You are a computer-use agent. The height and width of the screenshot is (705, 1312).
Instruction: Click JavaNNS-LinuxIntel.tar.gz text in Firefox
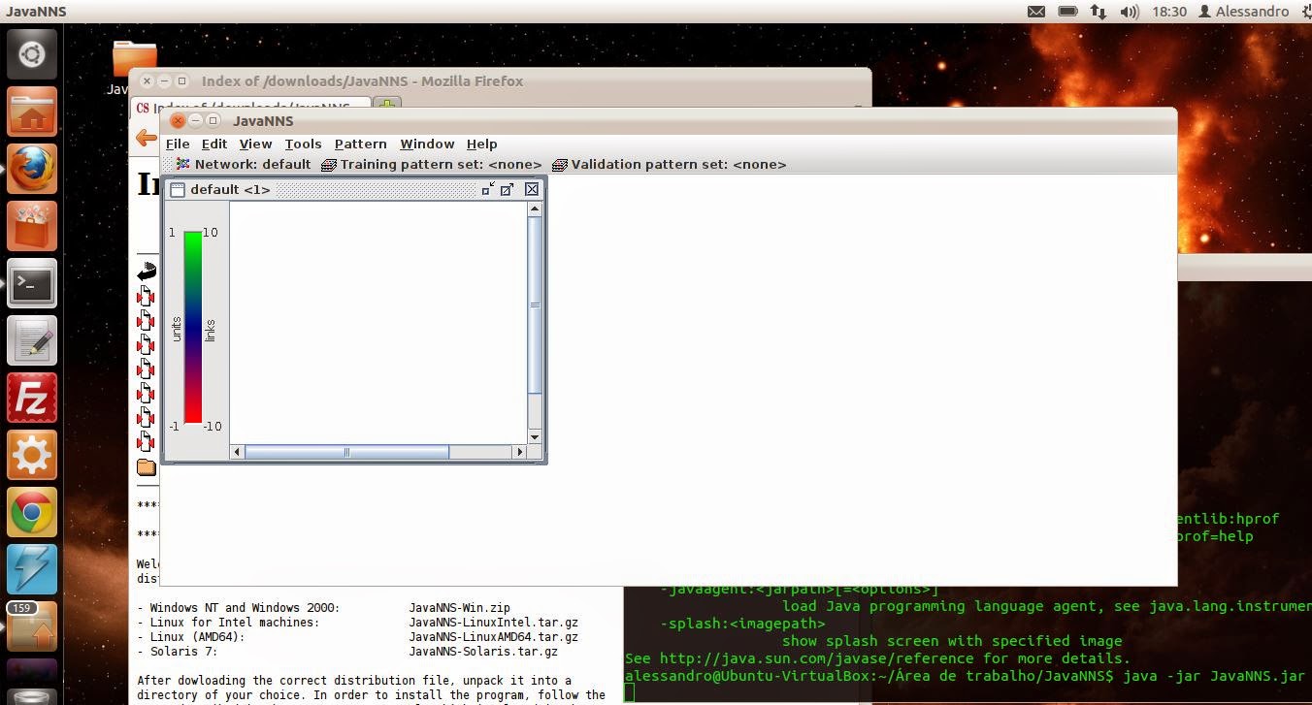[x=494, y=623]
